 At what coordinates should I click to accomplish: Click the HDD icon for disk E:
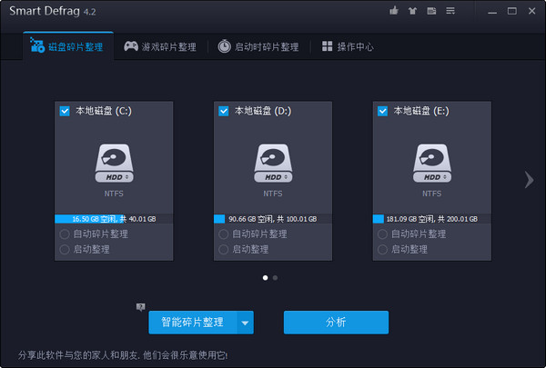tap(432, 160)
